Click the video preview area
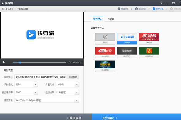This screenshot has width=181, height=120. point(42,35)
